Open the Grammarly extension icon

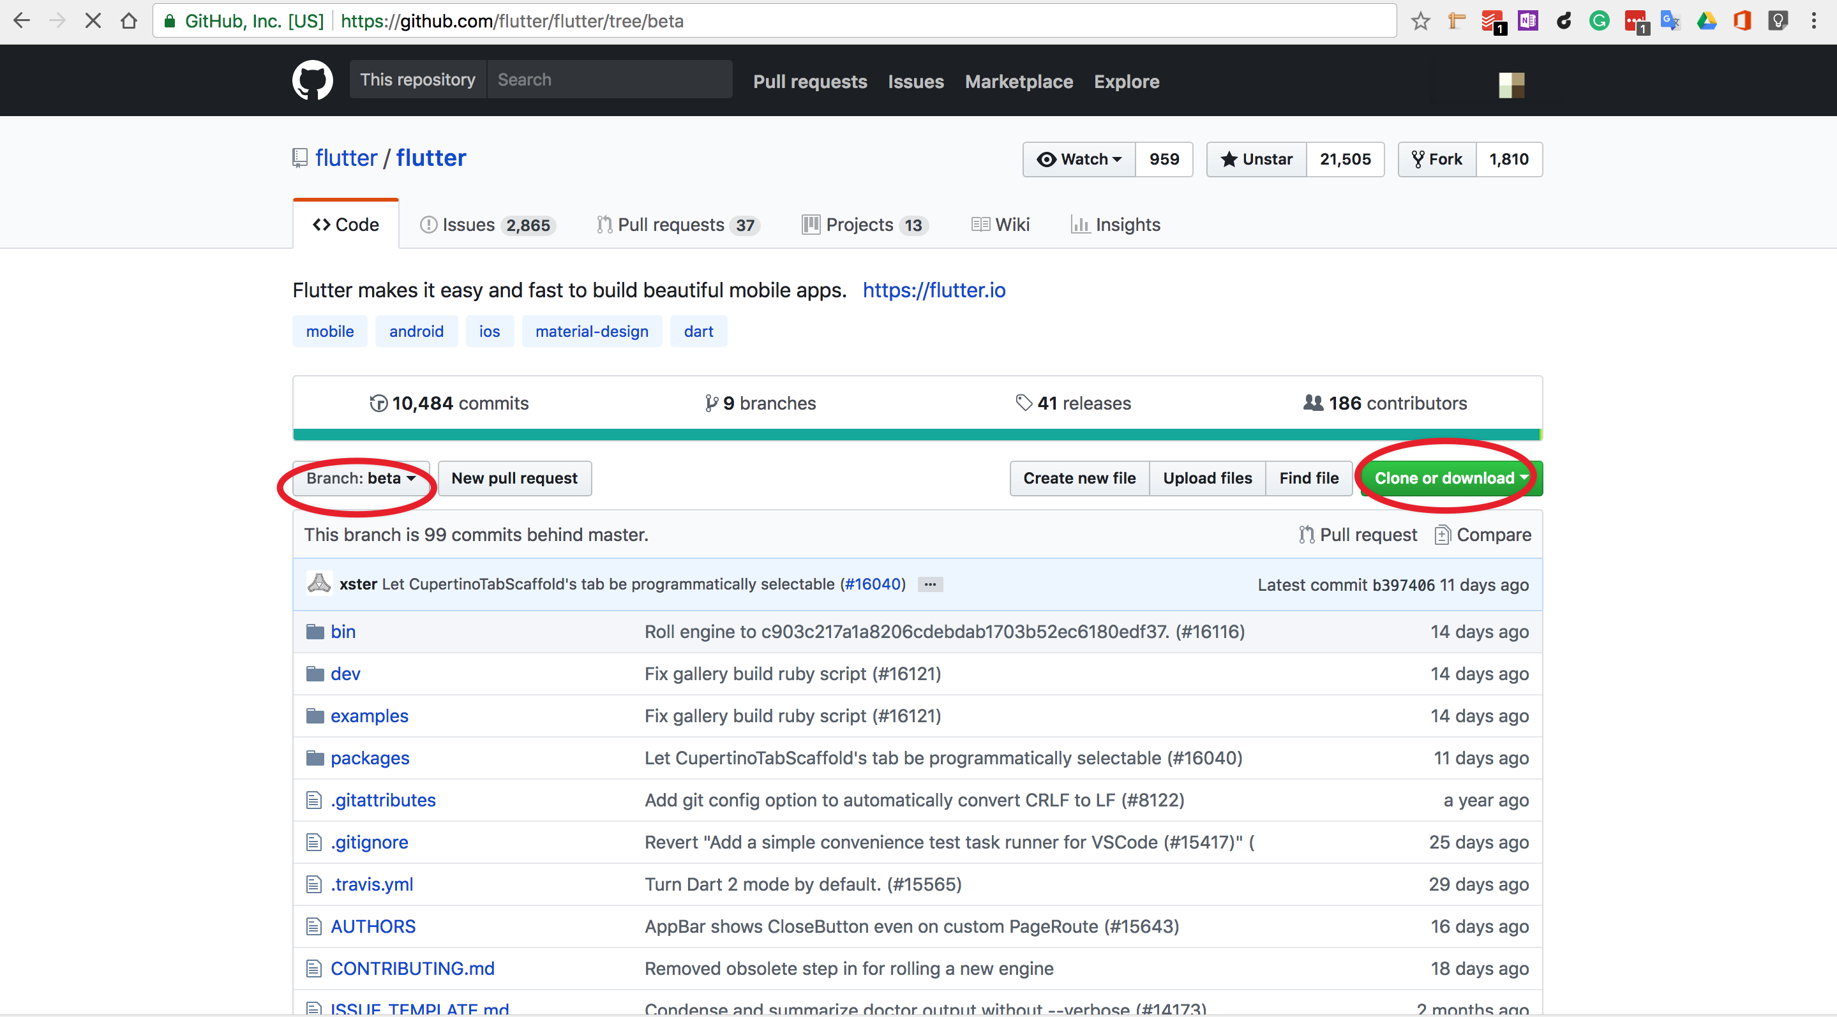coord(1600,20)
